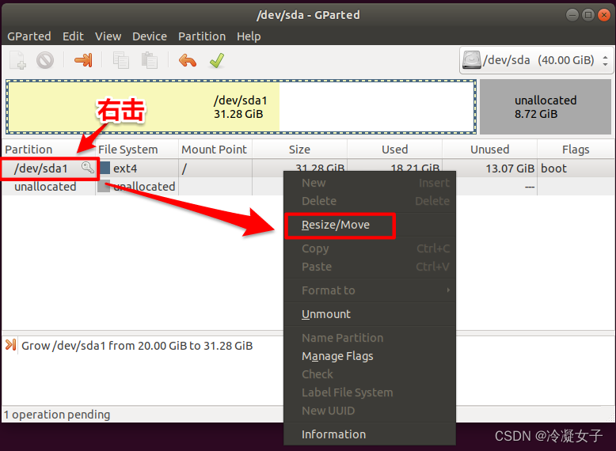Screen dimensions: 616x451
Task: Open the Help menu
Action: (x=249, y=36)
